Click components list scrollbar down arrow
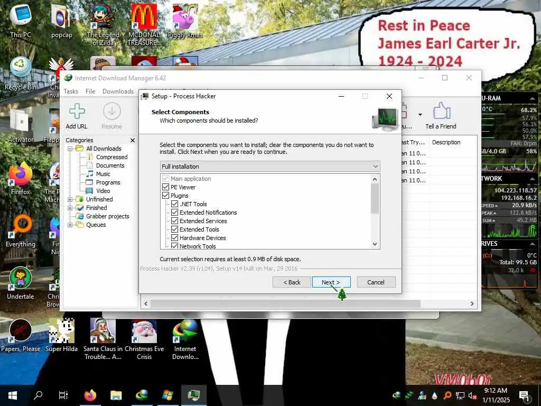Viewport: 541px width, 406px height. (375, 244)
